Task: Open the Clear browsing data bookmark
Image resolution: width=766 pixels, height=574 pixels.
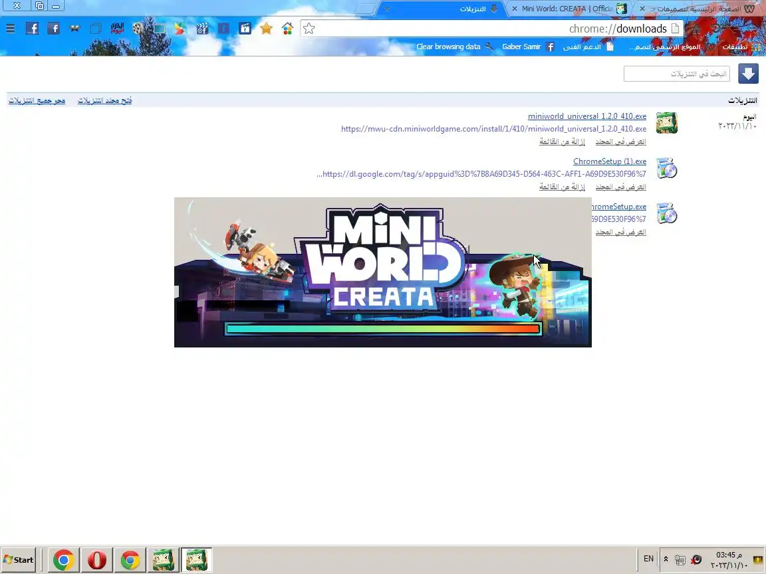Action: point(454,47)
